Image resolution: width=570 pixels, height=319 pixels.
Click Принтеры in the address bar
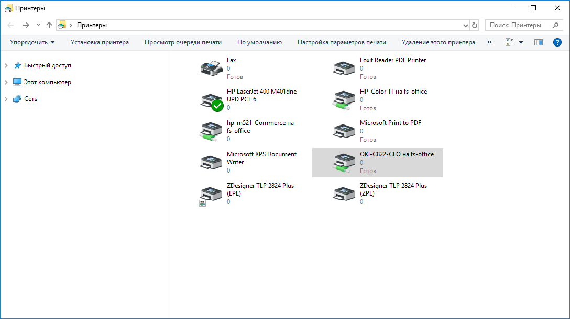[92, 25]
